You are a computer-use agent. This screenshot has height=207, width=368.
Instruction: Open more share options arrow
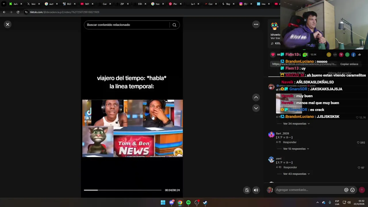(x=359, y=55)
